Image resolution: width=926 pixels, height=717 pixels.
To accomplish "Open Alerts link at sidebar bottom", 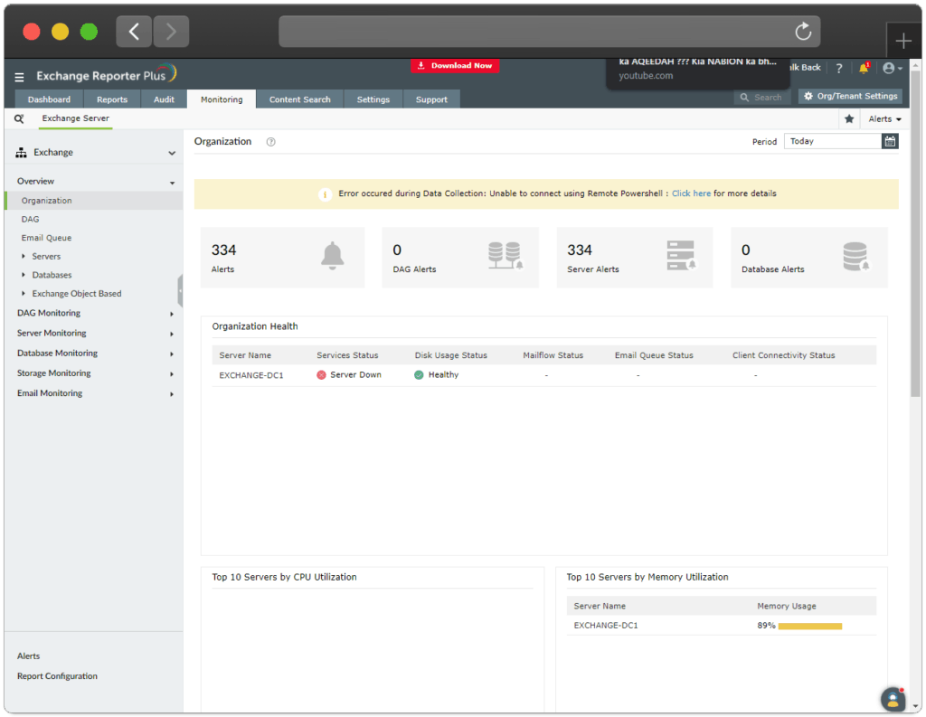I will 28,656.
